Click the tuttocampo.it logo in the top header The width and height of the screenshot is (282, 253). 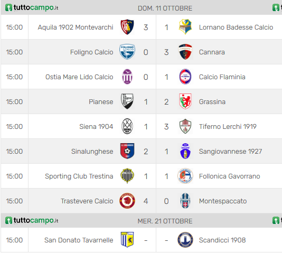(32, 8)
